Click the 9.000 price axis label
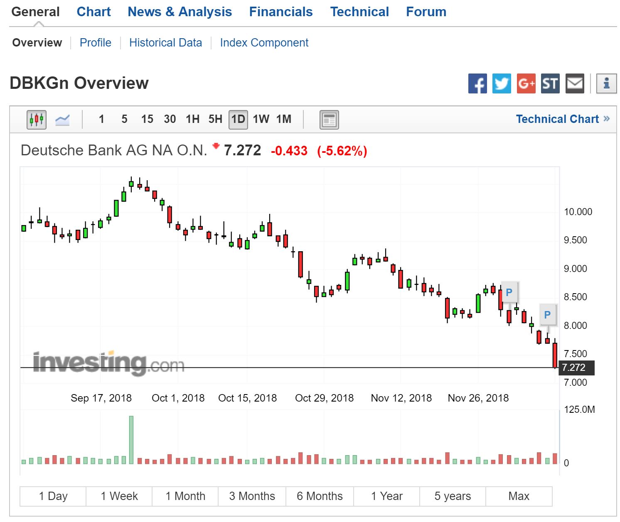The image size is (620, 522). [x=576, y=269]
